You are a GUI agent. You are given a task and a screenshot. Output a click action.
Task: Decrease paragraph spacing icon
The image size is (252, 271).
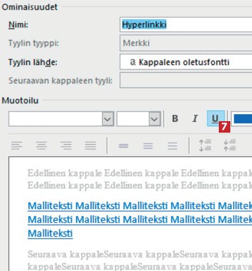(x=230, y=145)
